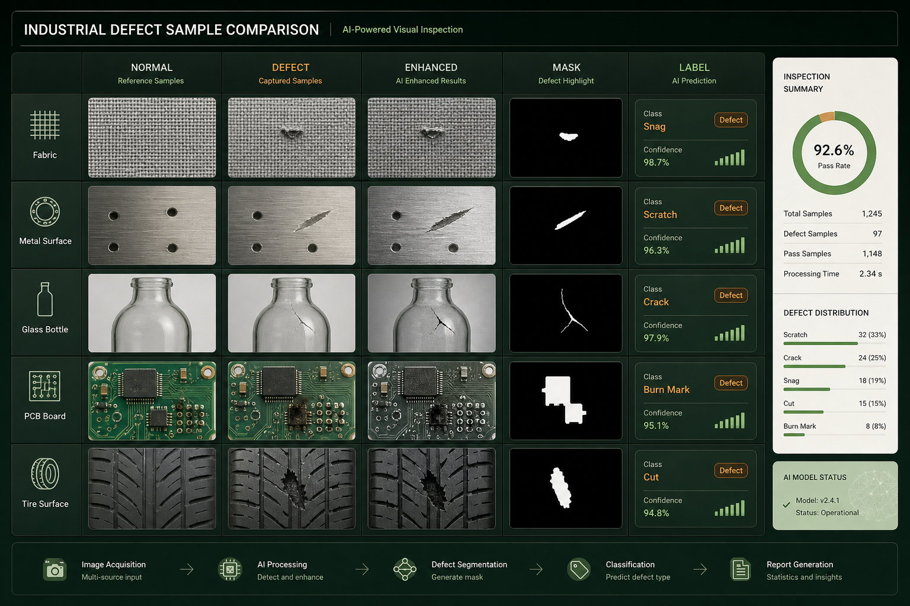Click the Defect badge on Scratch row
This screenshot has width=910, height=606.
731,208
